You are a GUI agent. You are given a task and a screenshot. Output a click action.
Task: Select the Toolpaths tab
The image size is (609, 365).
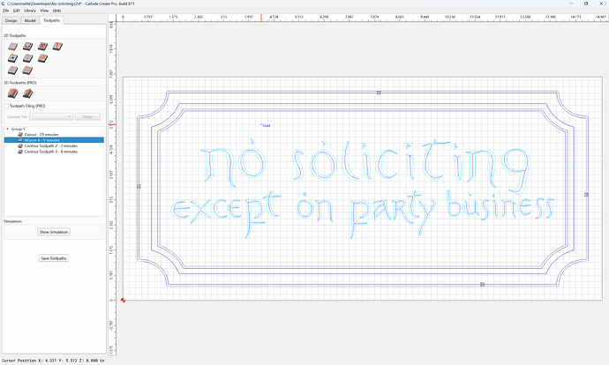[x=52, y=20]
